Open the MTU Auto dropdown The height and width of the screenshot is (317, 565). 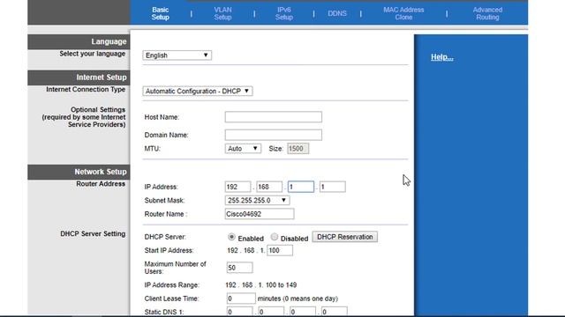pos(243,149)
